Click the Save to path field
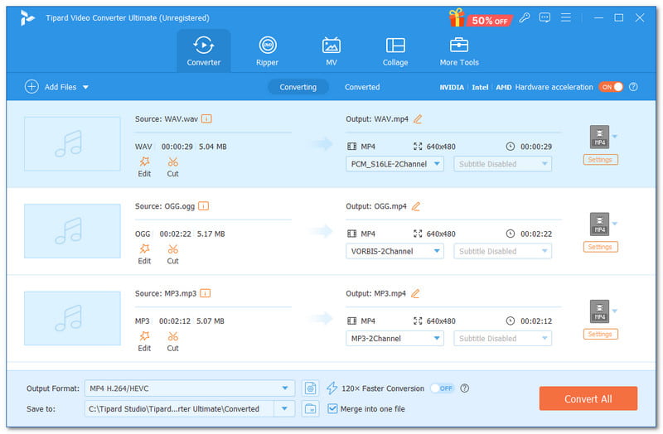This screenshot has height=434, width=663. click(x=180, y=408)
